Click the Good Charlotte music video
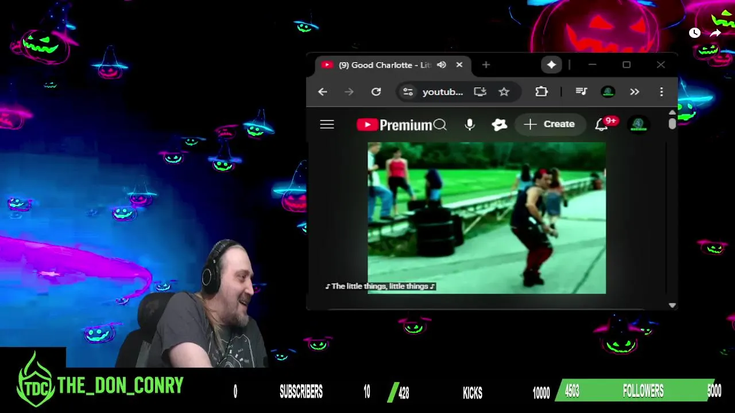Viewport: 735px width, 413px height. pyautogui.click(x=486, y=218)
